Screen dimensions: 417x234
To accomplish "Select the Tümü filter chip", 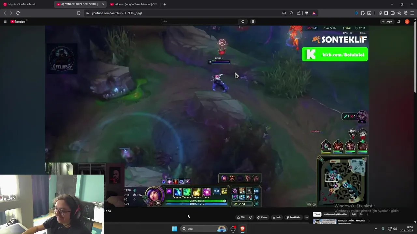I will [317, 214].
